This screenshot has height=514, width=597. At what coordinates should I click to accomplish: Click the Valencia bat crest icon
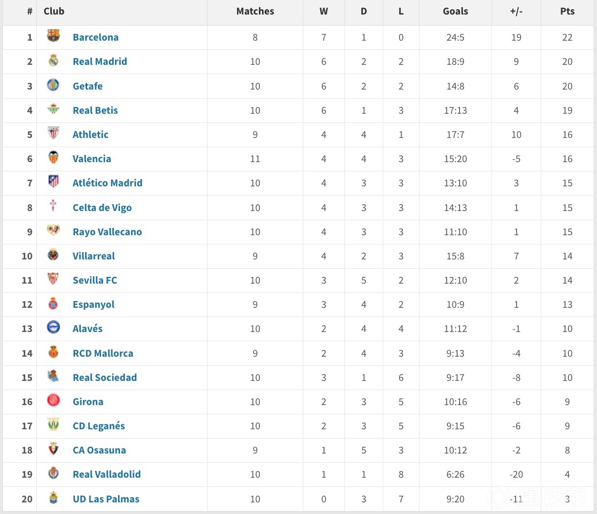click(53, 157)
